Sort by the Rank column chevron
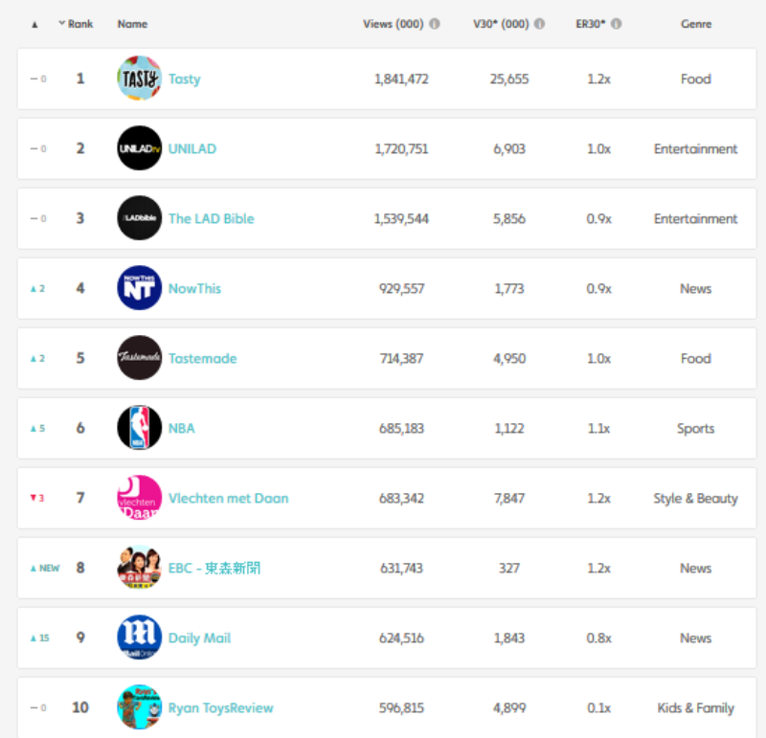Viewport: 766px width, 738px height. pyautogui.click(x=62, y=23)
